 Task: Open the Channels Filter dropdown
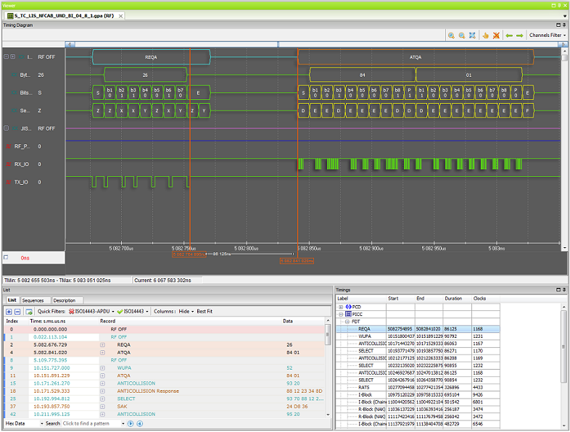[548, 35]
